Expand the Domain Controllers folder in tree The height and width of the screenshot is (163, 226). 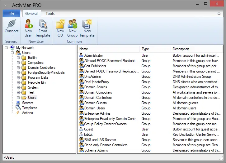(18, 68)
